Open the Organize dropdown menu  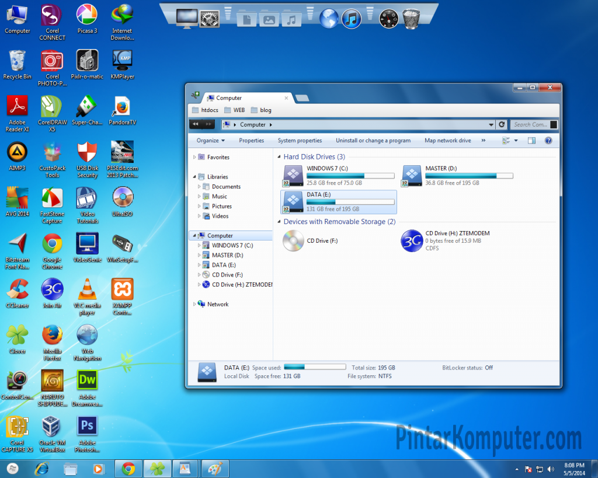(x=210, y=141)
